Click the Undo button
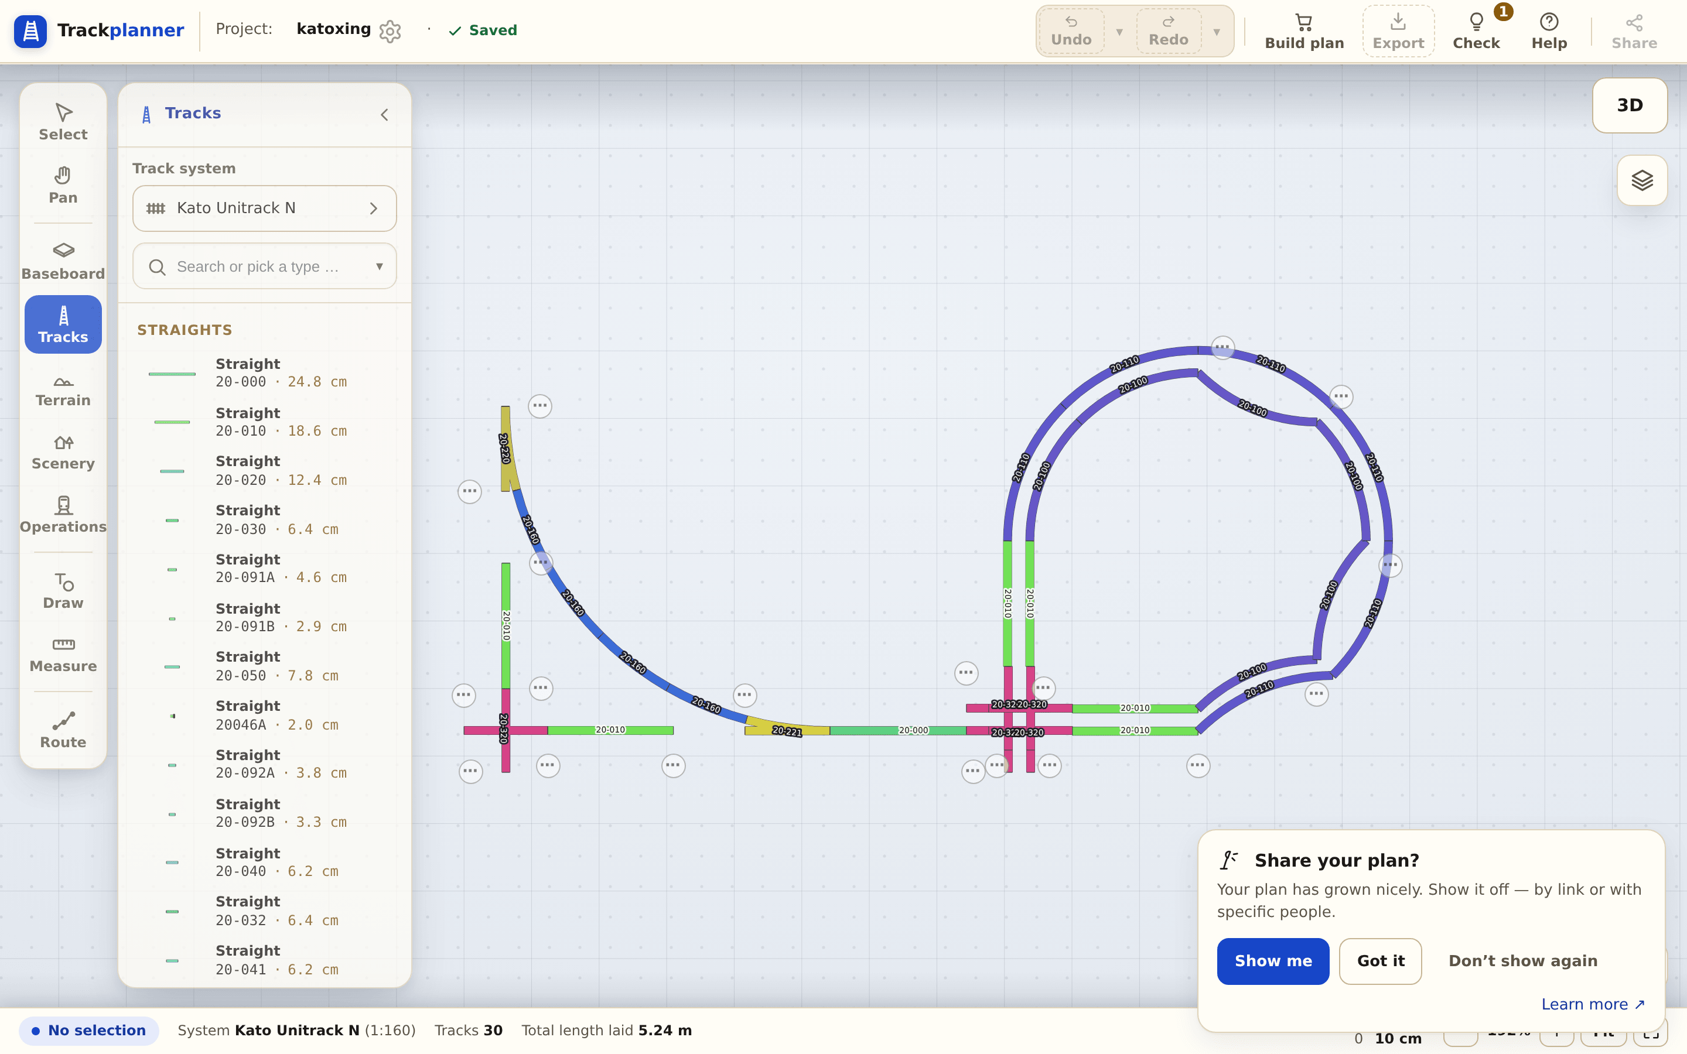This screenshot has height=1054, width=1687. [x=1071, y=32]
